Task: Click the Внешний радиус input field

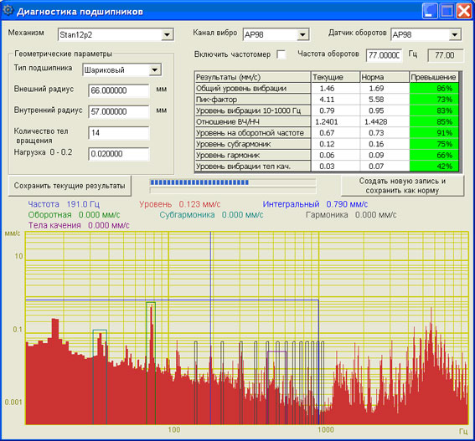Action: tap(119, 90)
